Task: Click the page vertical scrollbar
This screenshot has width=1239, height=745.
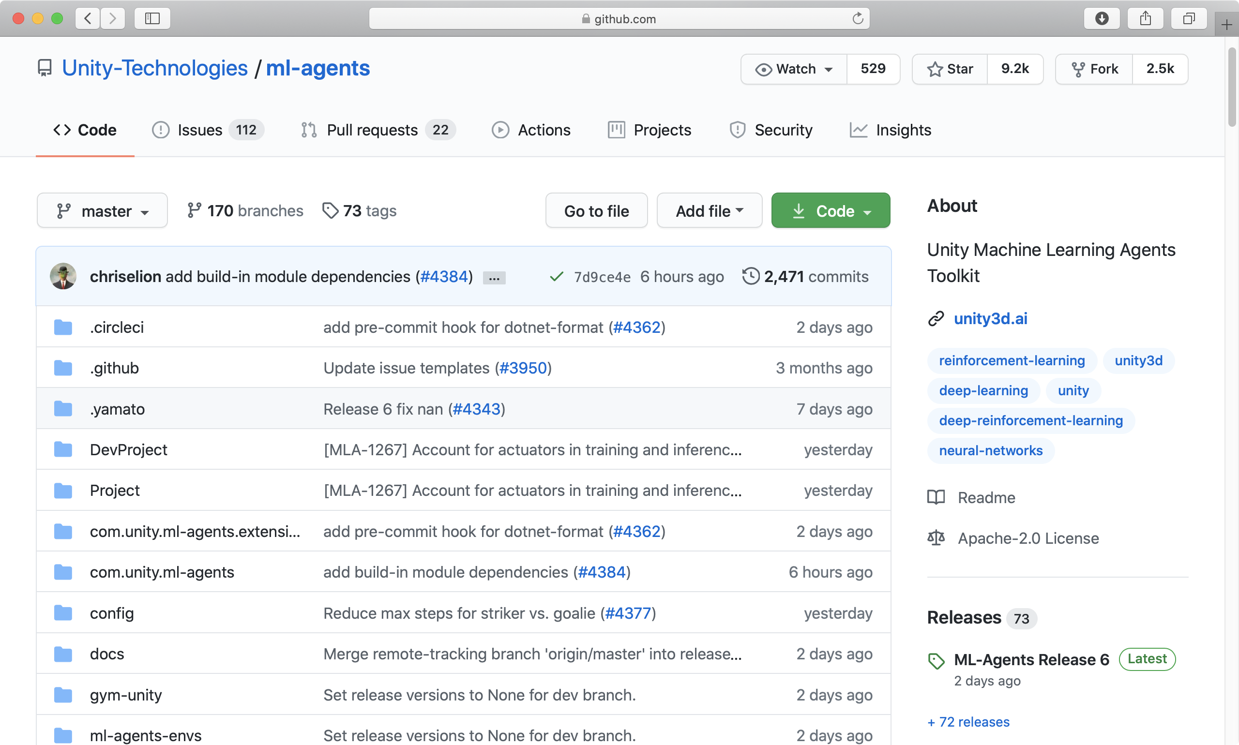Action: [1231, 87]
